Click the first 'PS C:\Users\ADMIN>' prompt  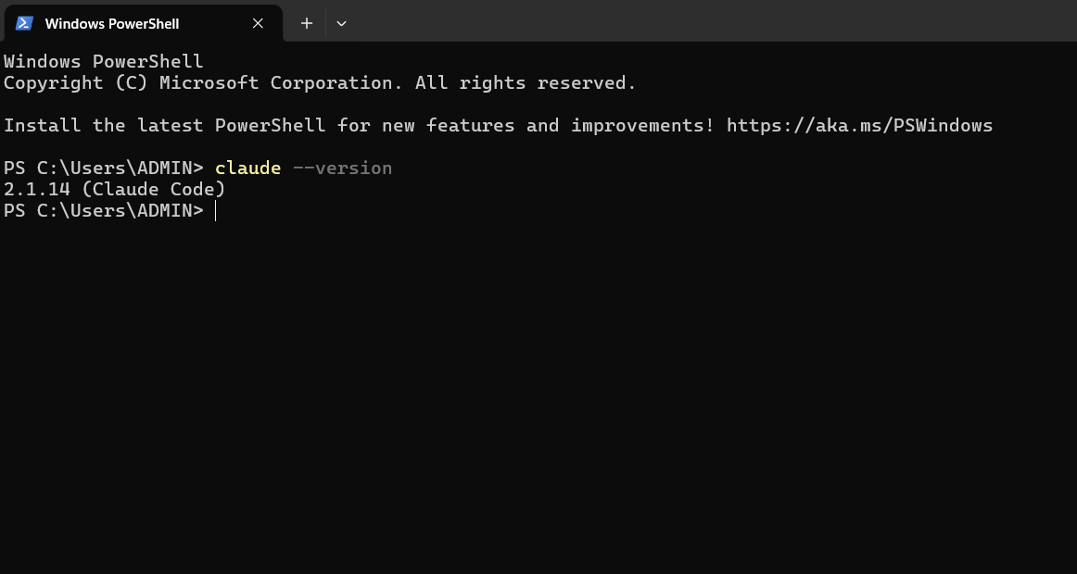click(x=103, y=168)
